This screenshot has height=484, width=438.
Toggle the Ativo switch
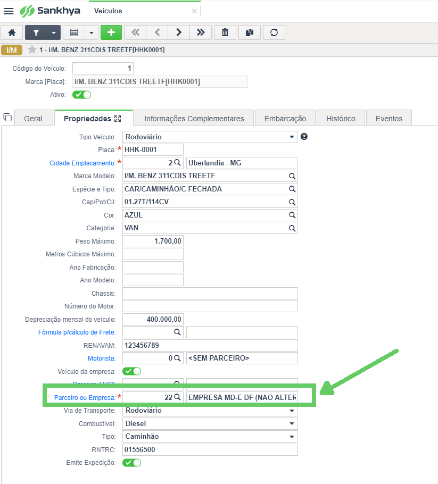coord(81,95)
